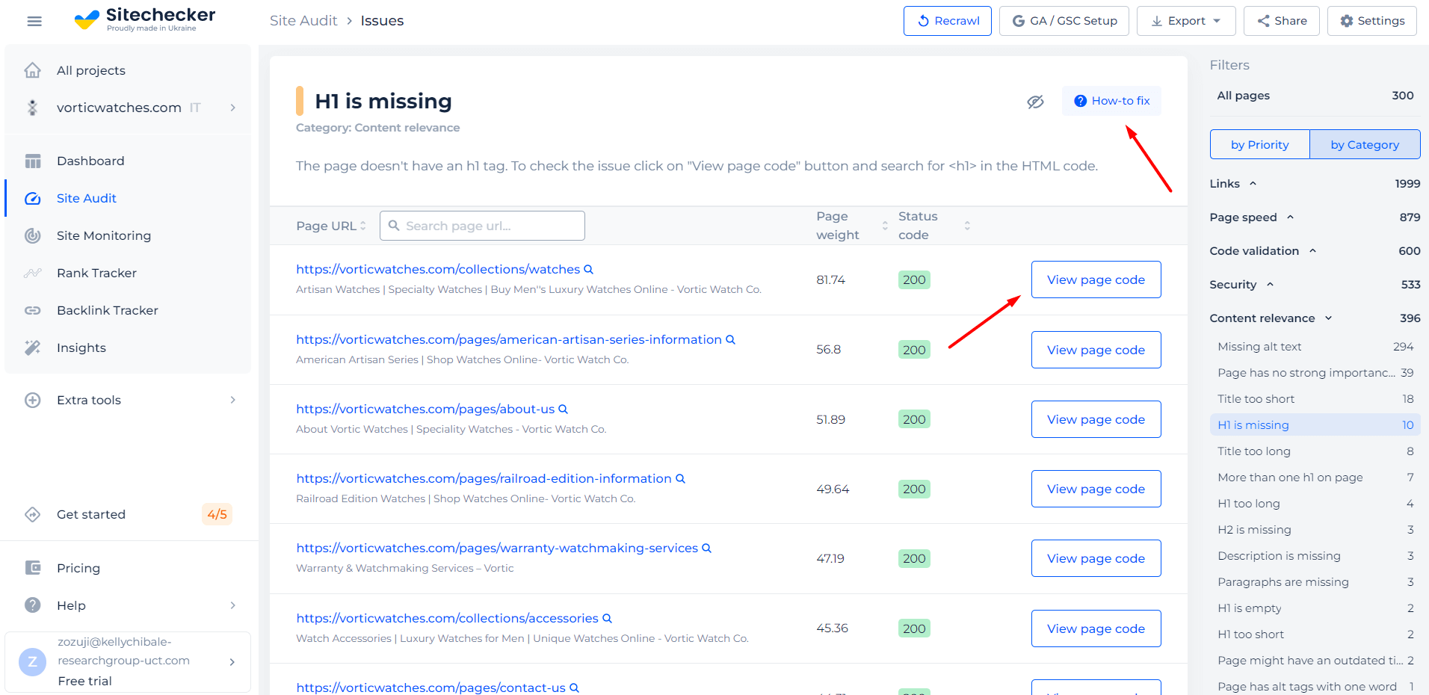
Task: Click the Get started diamond icon
Action: [x=33, y=514]
